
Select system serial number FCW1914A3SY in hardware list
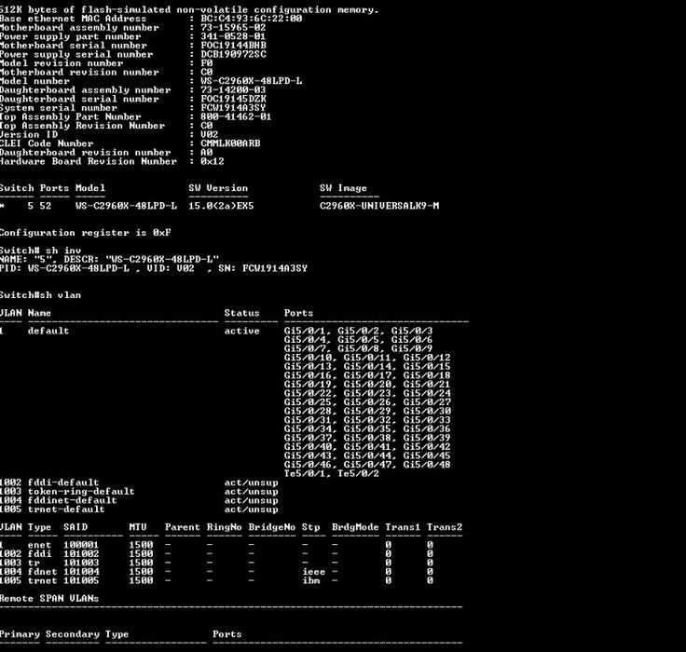click(x=233, y=107)
